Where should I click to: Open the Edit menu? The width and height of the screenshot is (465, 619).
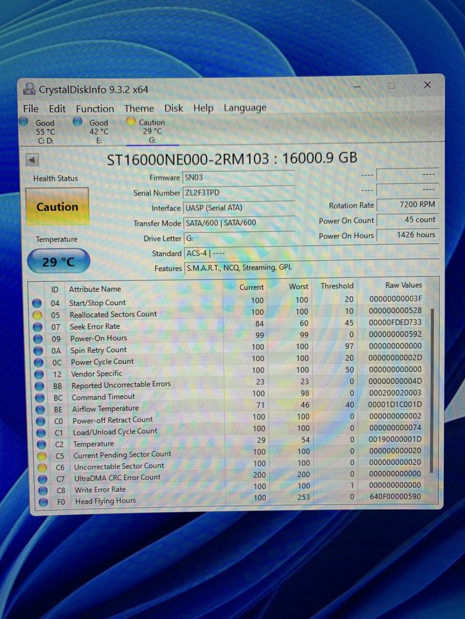point(57,109)
